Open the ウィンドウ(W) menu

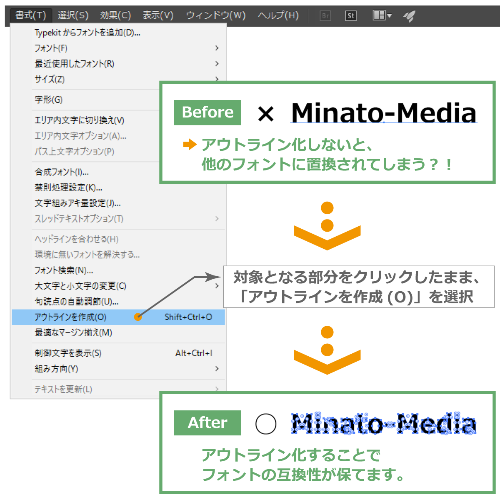[x=215, y=16]
